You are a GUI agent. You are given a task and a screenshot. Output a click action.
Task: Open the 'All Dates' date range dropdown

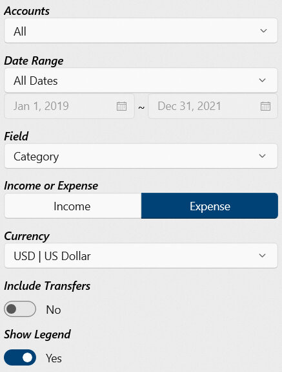pos(141,80)
